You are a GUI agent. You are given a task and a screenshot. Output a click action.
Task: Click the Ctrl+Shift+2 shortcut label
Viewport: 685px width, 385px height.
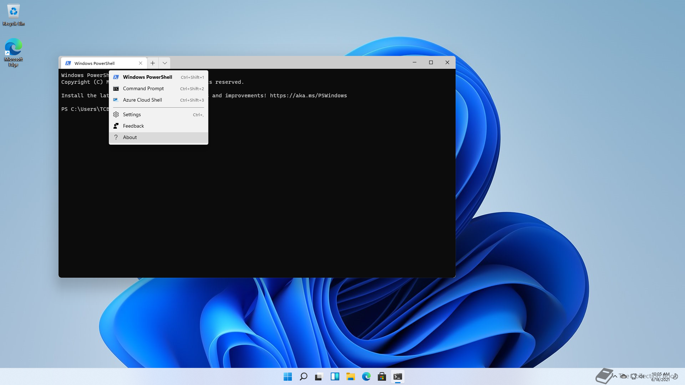pos(192,89)
